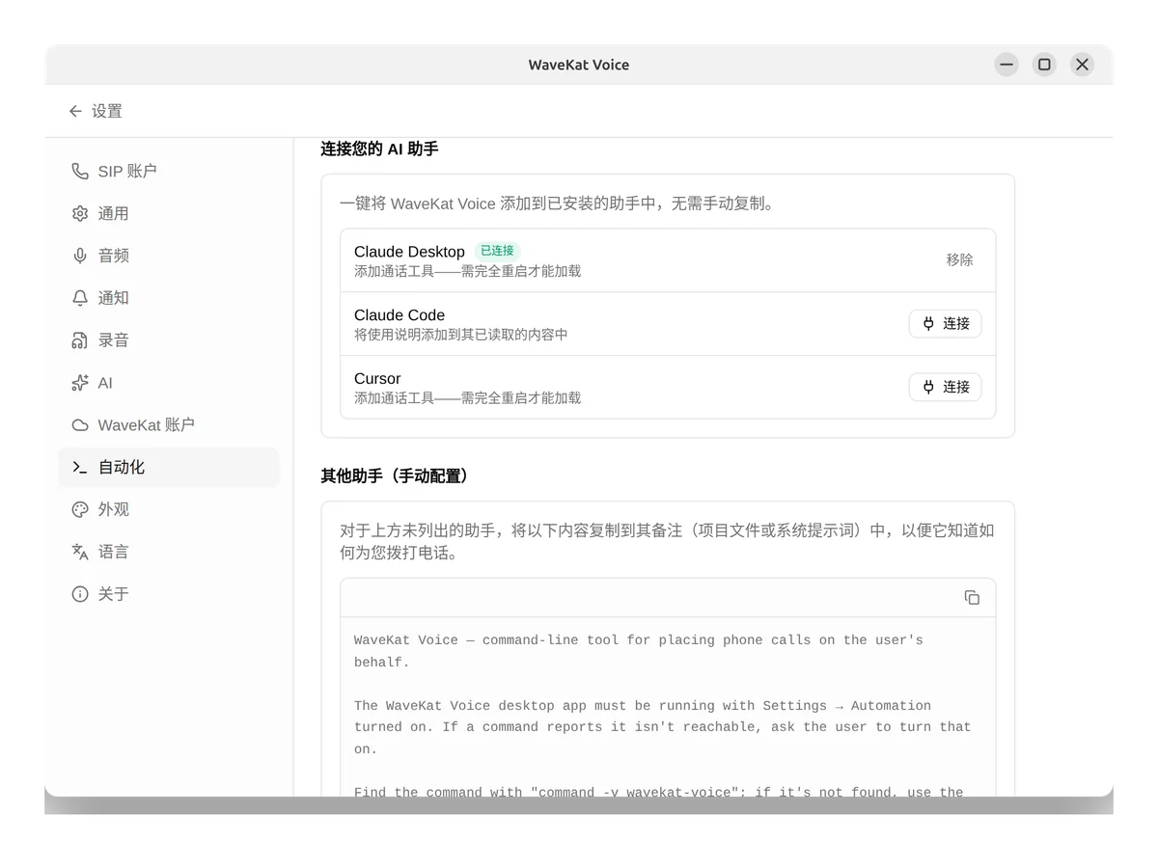The width and height of the screenshot is (1158, 841).
Task: Open the 通用 settings page
Action: click(x=169, y=213)
